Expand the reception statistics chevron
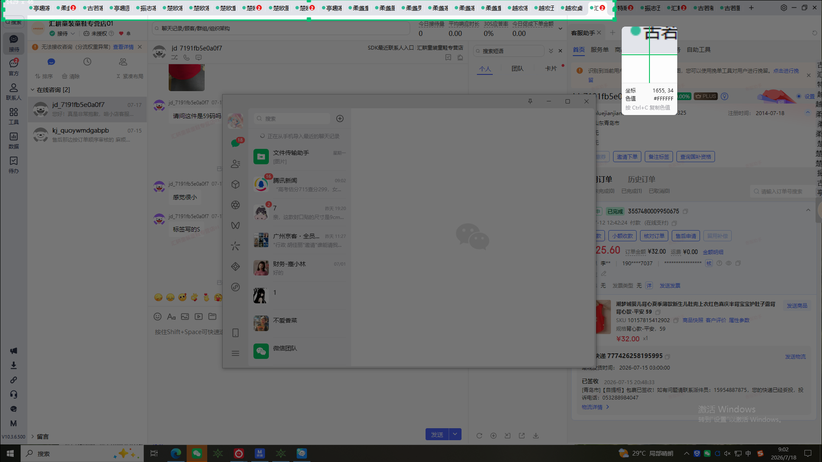The height and width of the screenshot is (462, 822). [560, 29]
